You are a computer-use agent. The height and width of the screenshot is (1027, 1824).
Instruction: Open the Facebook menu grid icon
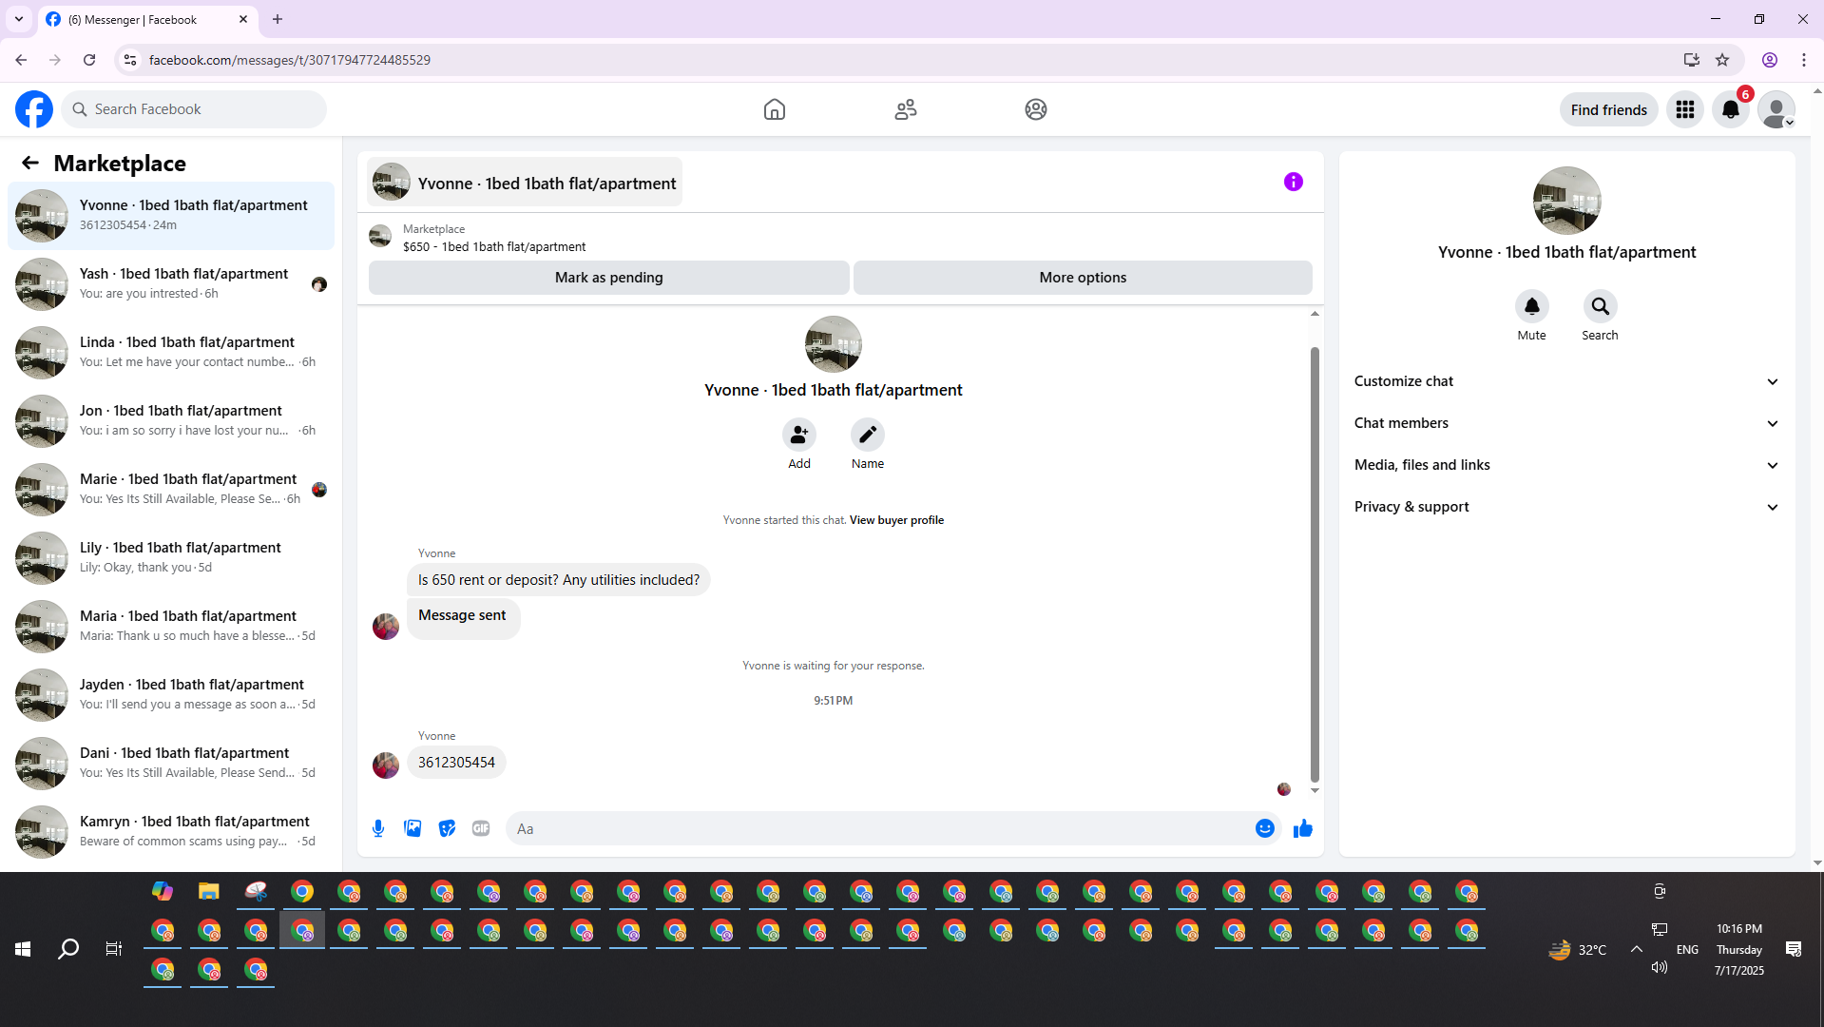point(1685,109)
